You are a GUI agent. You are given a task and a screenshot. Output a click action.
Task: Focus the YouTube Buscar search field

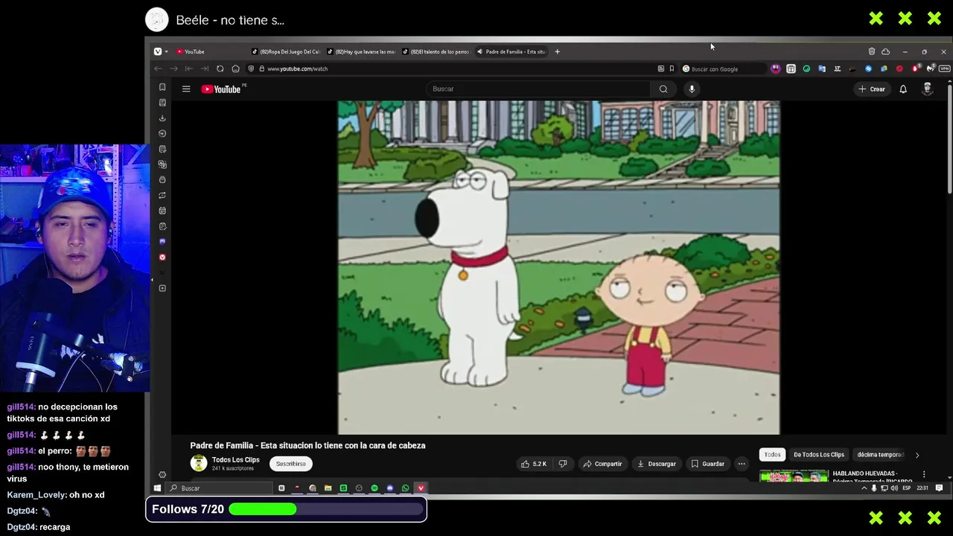click(540, 89)
